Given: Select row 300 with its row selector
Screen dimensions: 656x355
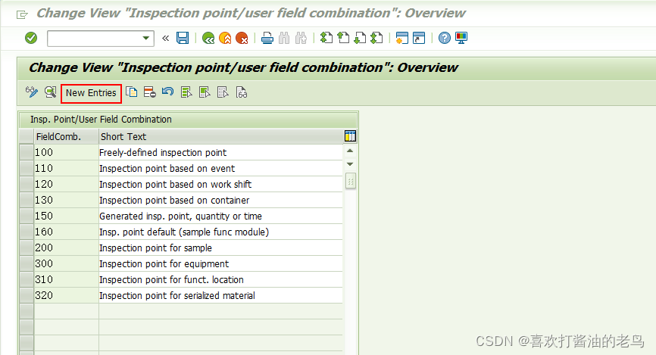Looking at the screenshot, I should pos(27,264).
